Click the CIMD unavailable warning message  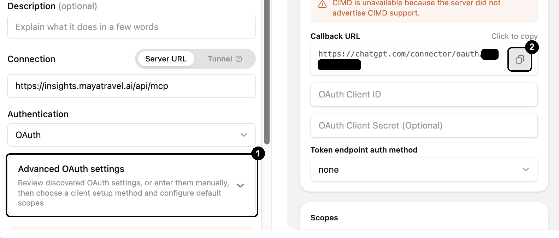[416, 8]
